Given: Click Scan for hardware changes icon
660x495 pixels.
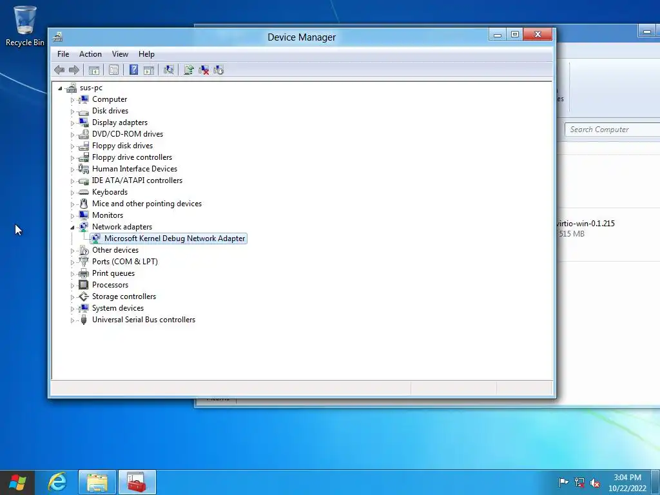Looking at the screenshot, I should tap(169, 70).
